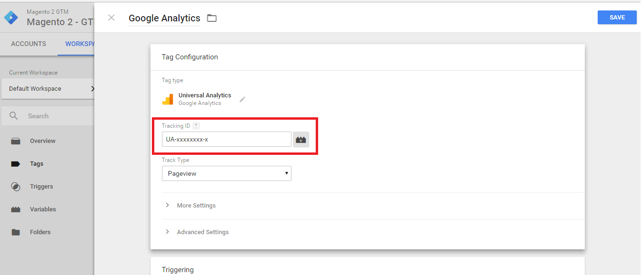Click the Universal Analytics bar chart icon

click(168, 99)
